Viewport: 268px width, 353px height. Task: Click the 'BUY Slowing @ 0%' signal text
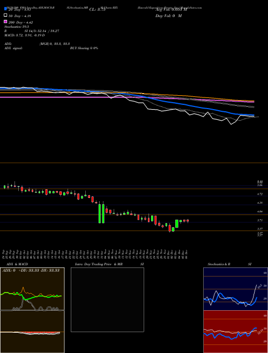click(x=84, y=48)
